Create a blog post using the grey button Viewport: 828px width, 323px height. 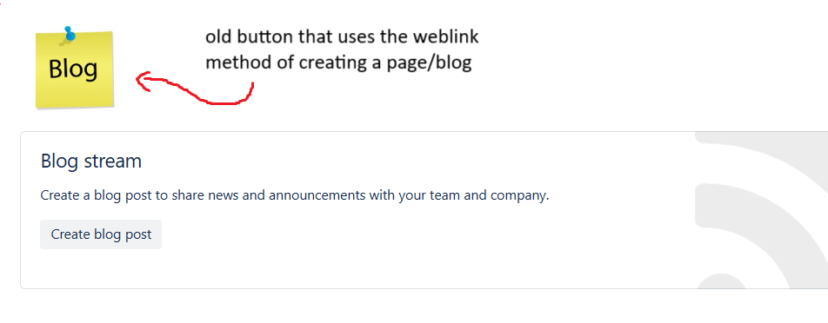coord(101,234)
